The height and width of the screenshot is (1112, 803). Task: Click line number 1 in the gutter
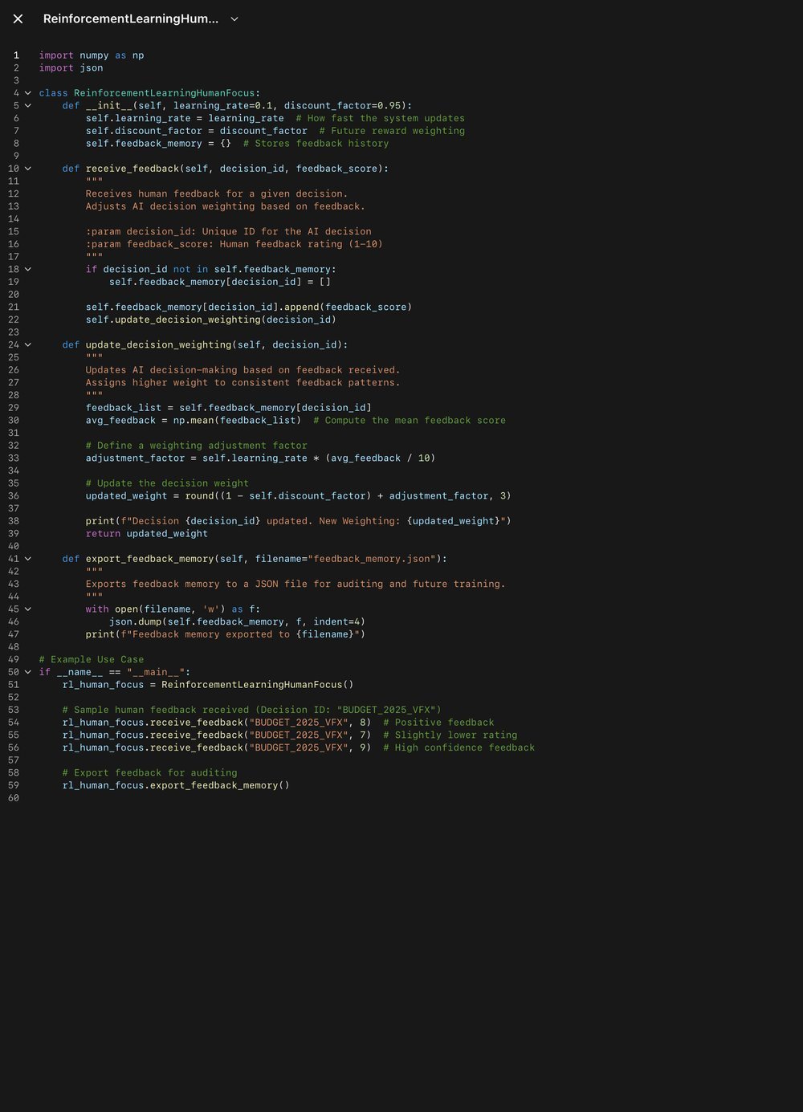click(x=15, y=55)
